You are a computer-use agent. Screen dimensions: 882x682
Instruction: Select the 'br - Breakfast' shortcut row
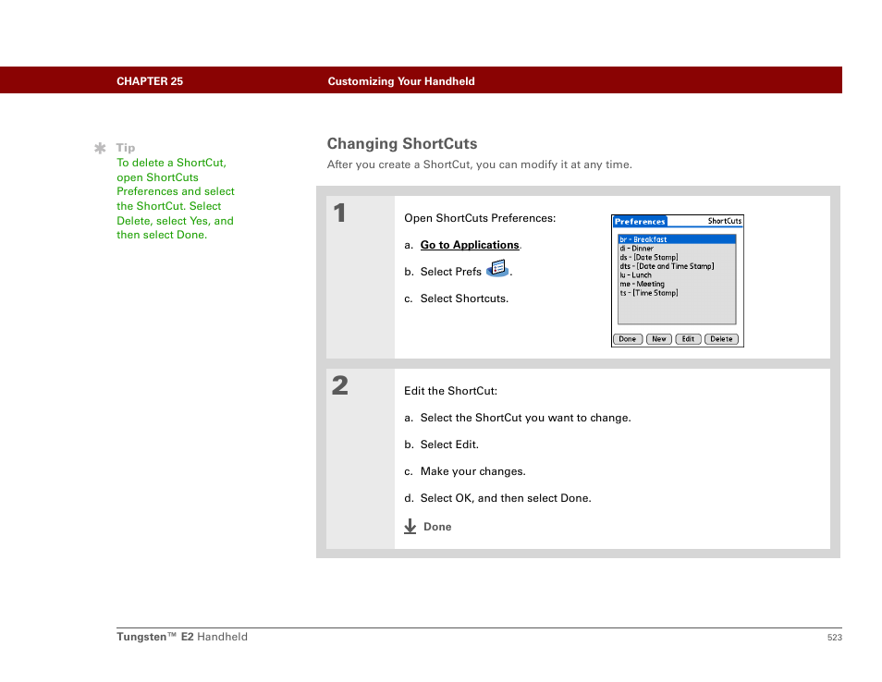tap(677, 239)
